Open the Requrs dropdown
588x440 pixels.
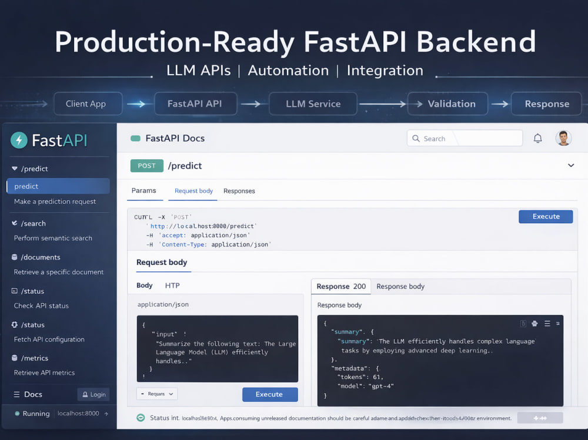(x=157, y=394)
